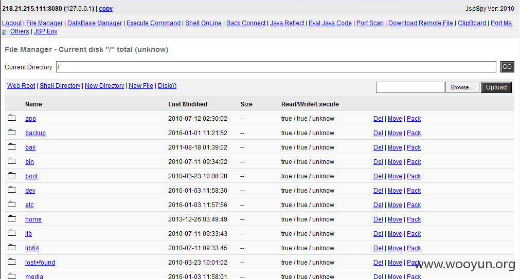The height and width of the screenshot is (279, 520).
Task: Delete the boot directory via Del
Action: (378, 176)
